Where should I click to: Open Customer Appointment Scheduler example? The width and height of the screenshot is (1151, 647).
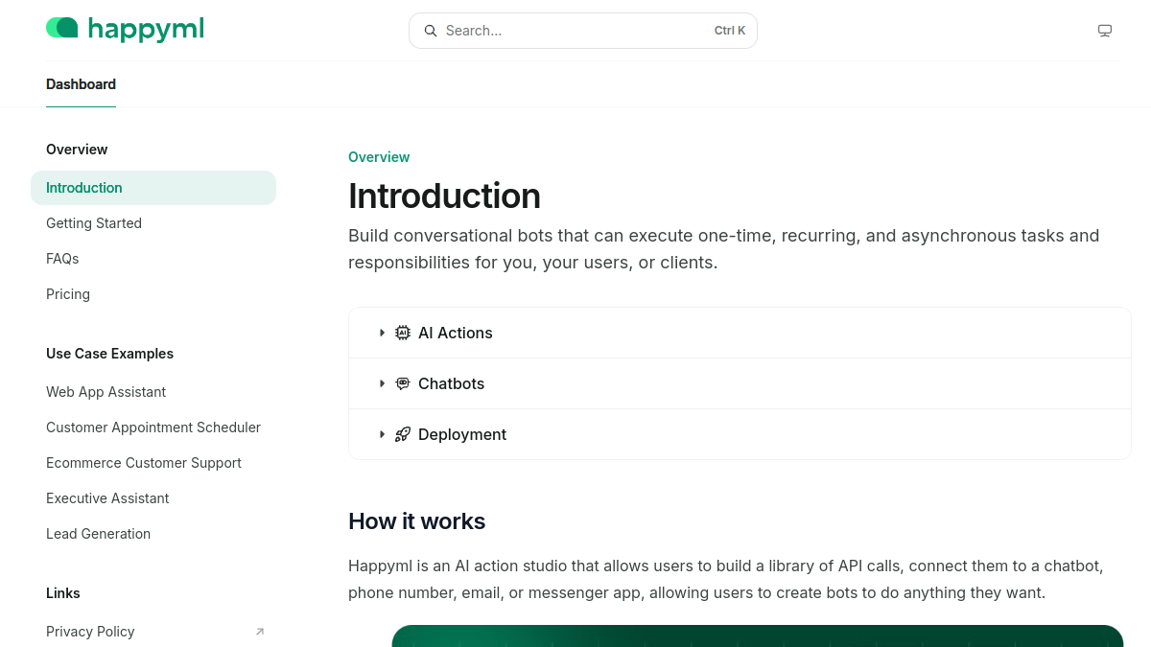click(x=153, y=427)
